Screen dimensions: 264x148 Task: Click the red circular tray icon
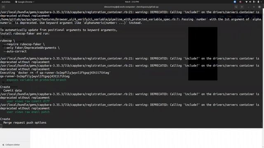tap(240, 2)
